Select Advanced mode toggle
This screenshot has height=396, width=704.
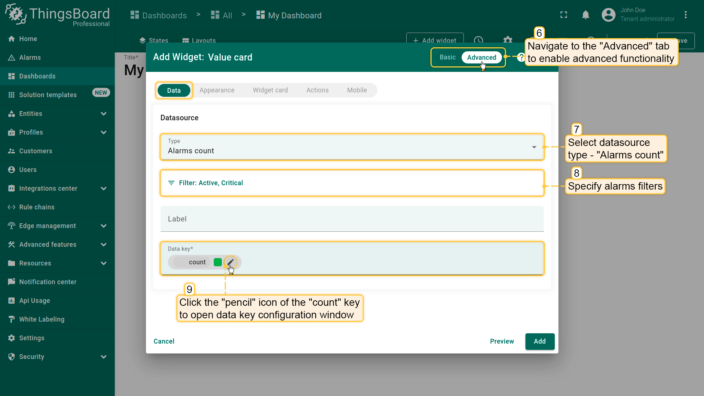[x=481, y=58]
